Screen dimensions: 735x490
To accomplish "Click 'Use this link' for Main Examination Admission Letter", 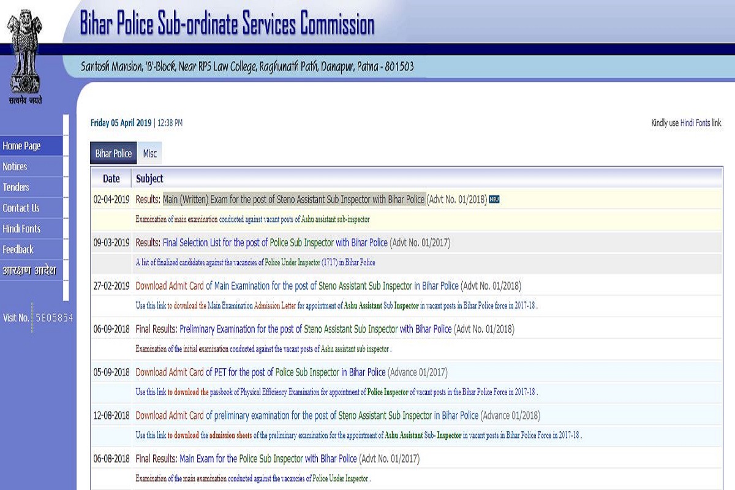I will coord(151,305).
